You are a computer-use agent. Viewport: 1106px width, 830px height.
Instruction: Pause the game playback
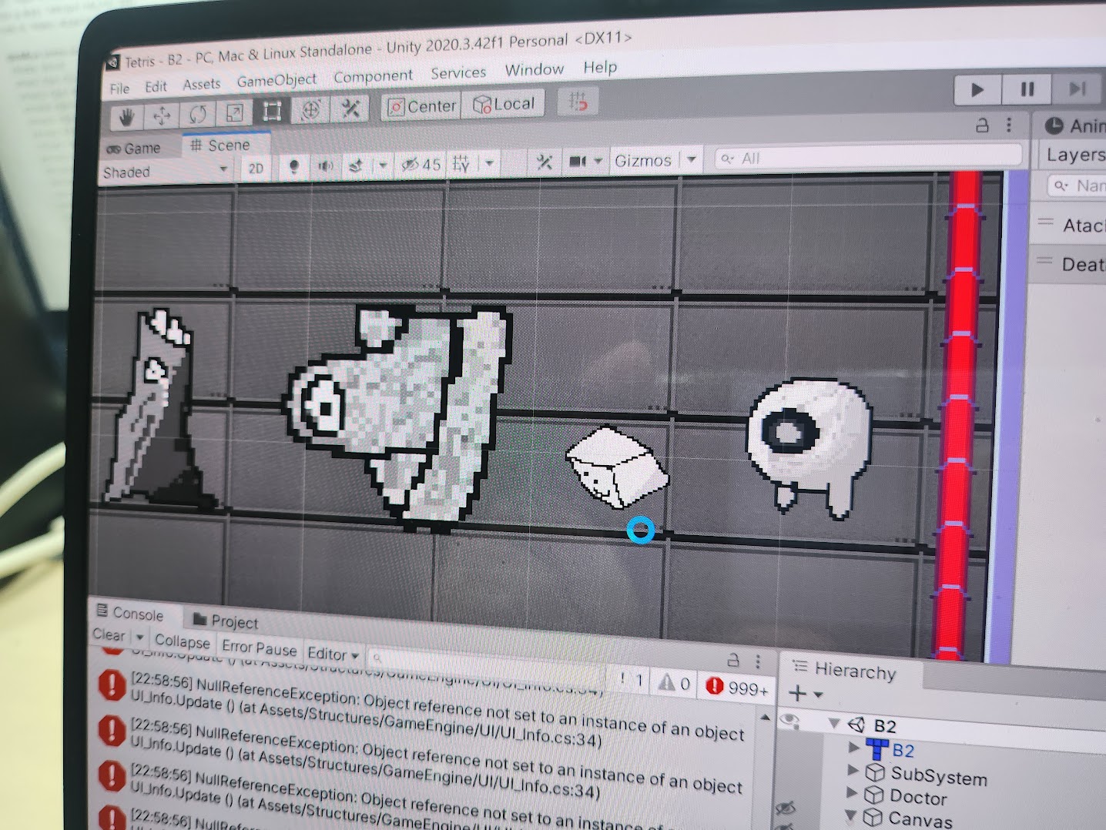point(1027,89)
